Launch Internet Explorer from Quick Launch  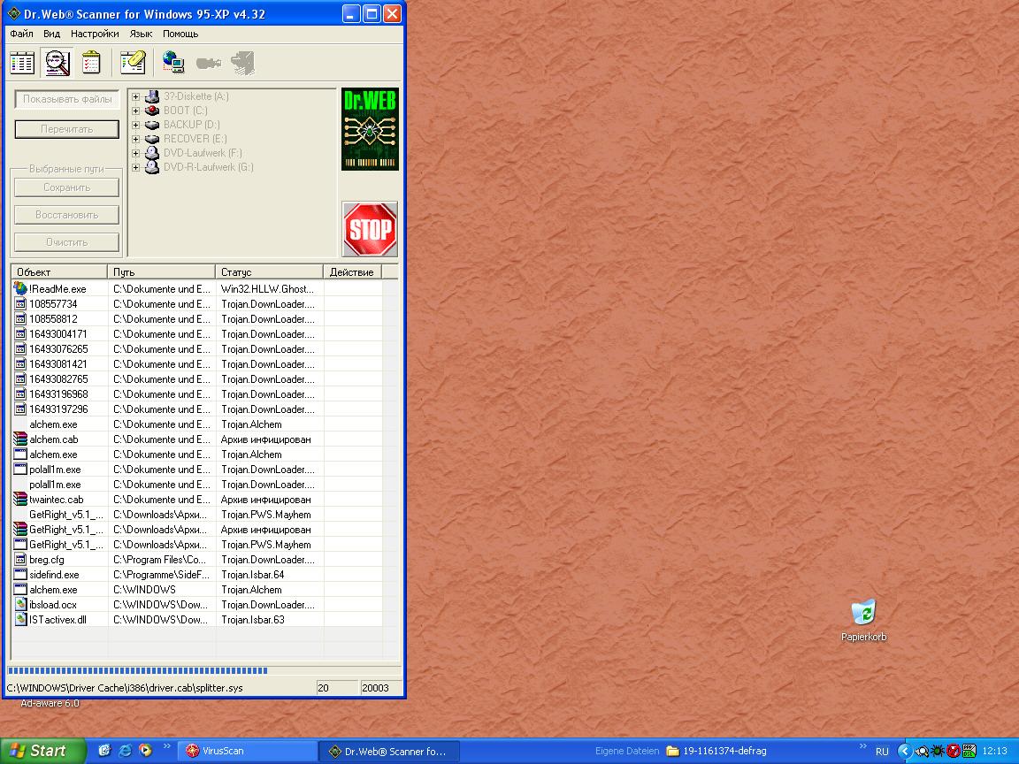point(125,751)
